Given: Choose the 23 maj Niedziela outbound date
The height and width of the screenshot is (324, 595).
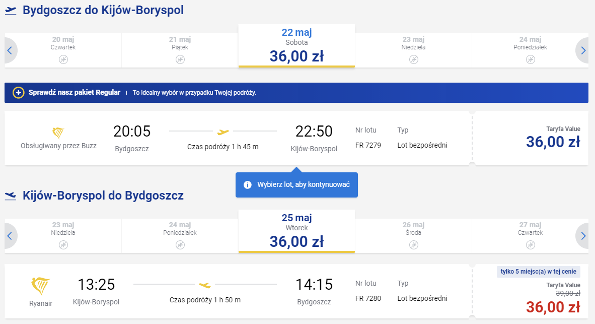Looking at the screenshot, I should pos(414,50).
